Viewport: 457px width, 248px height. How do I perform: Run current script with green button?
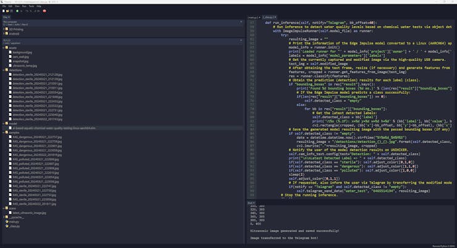(19, 11)
